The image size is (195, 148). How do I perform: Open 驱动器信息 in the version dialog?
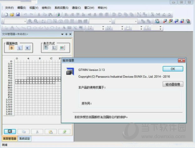click(173, 84)
